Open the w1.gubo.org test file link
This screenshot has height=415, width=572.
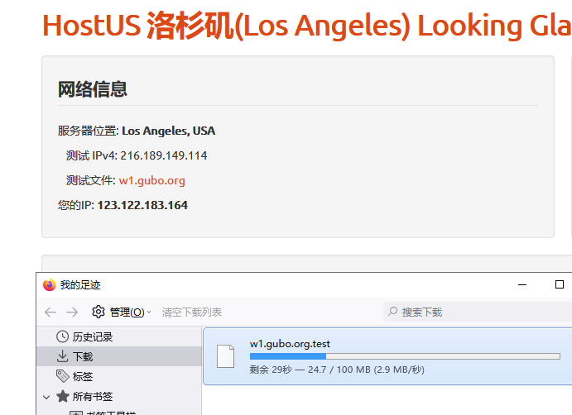151,181
